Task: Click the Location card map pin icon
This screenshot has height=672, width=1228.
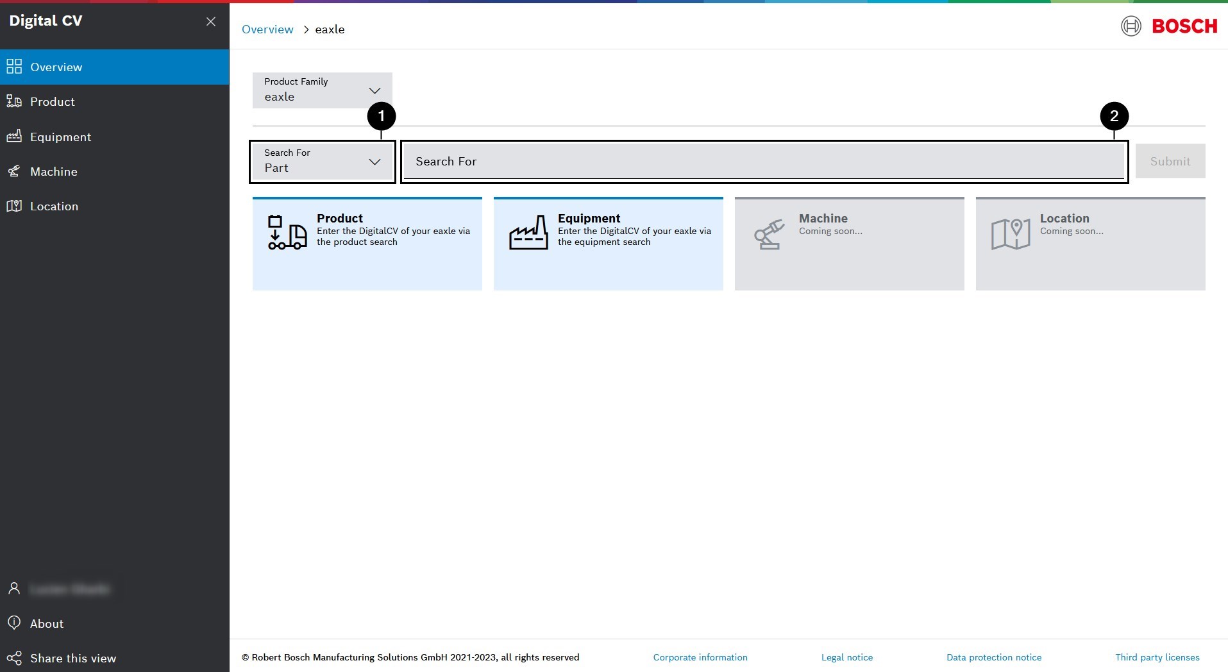Action: click(1011, 234)
